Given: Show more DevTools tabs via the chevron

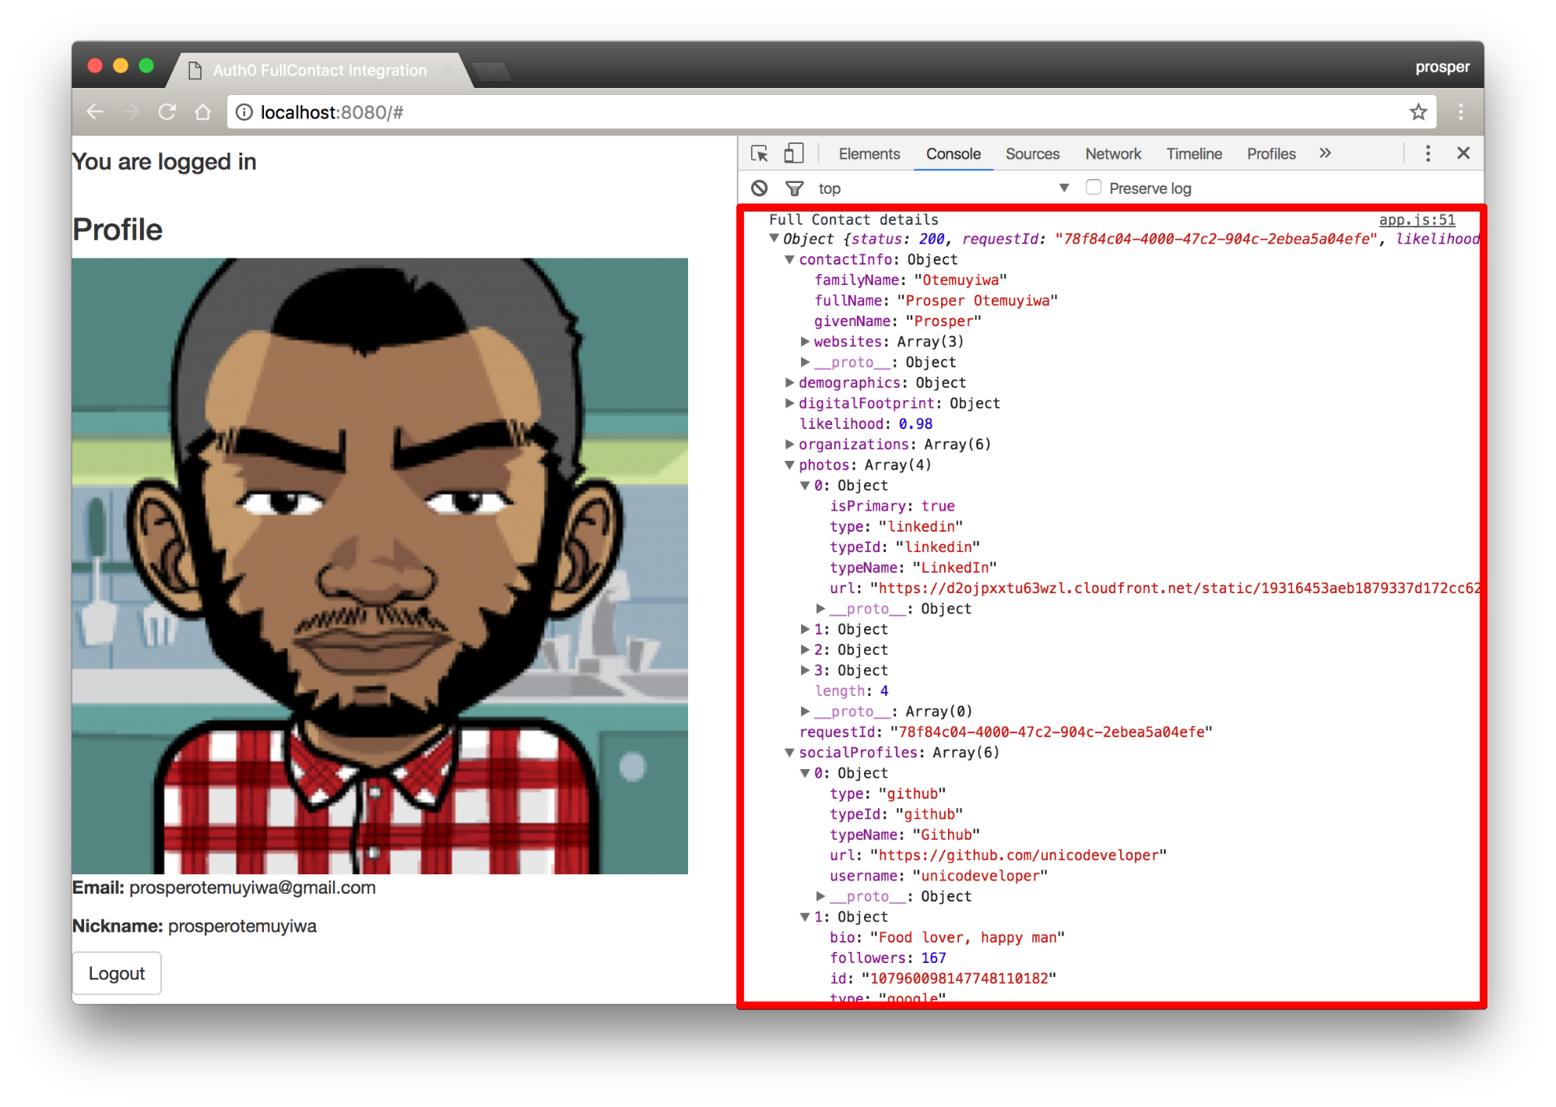Looking at the screenshot, I should [1325, 153].
